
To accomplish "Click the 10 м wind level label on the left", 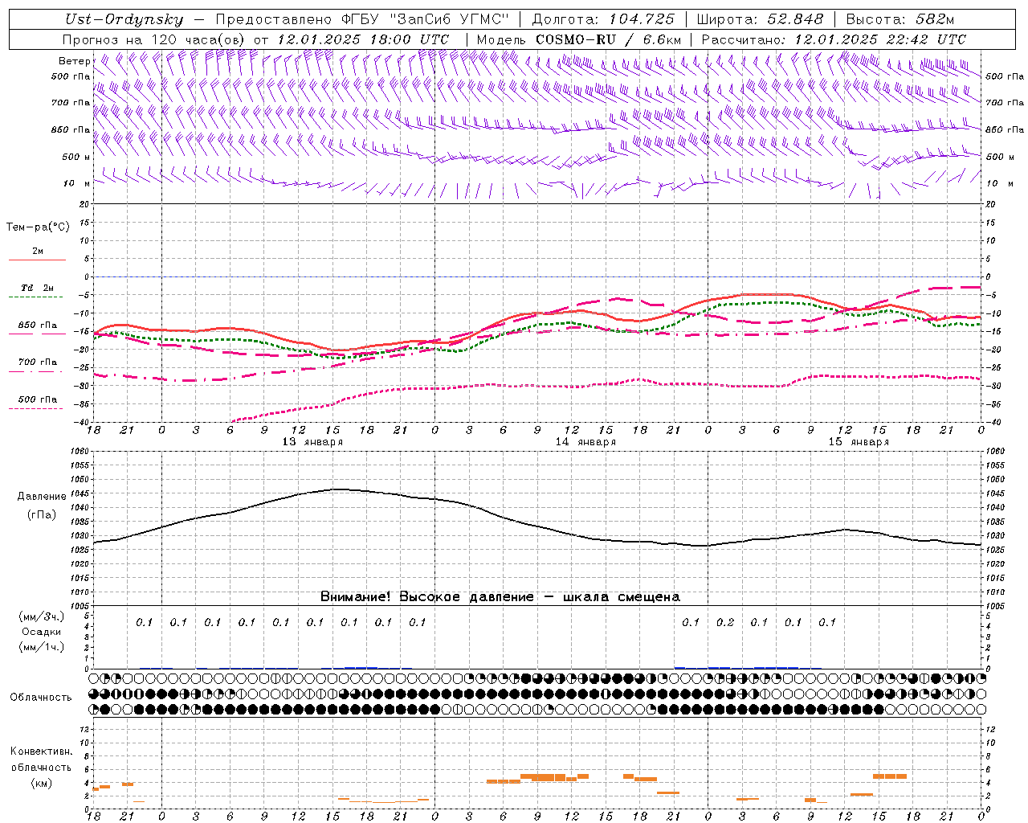I will click(77, 184).
